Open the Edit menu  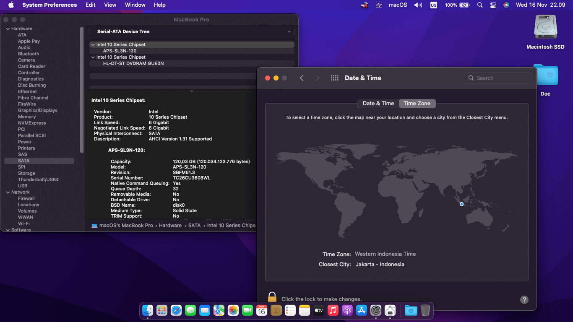click(x=91, y=5)
